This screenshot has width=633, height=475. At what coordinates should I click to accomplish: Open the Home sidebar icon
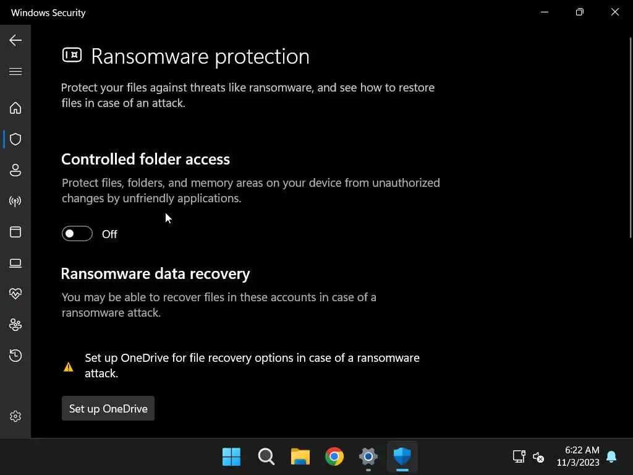pos(15,108)
